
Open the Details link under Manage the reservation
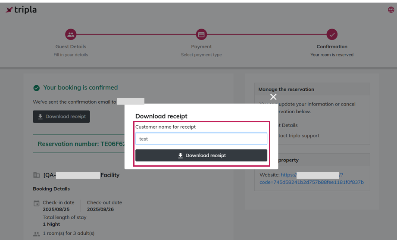click(x=289, y=125)
